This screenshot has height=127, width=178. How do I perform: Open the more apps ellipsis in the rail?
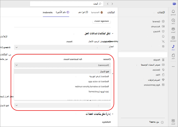click(x=173, y=67)
